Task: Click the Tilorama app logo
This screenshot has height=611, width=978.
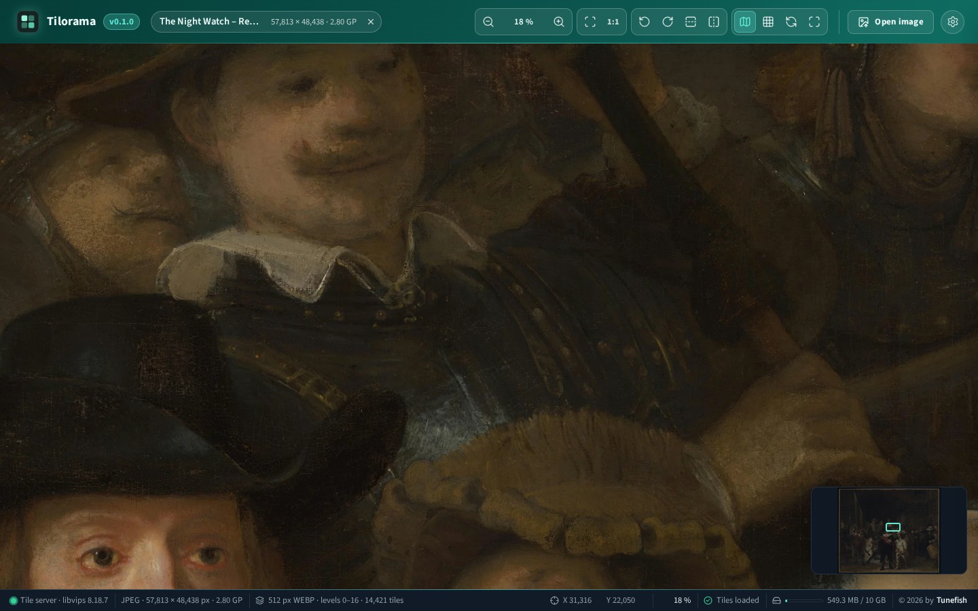Action: click(x=28, y=22)
